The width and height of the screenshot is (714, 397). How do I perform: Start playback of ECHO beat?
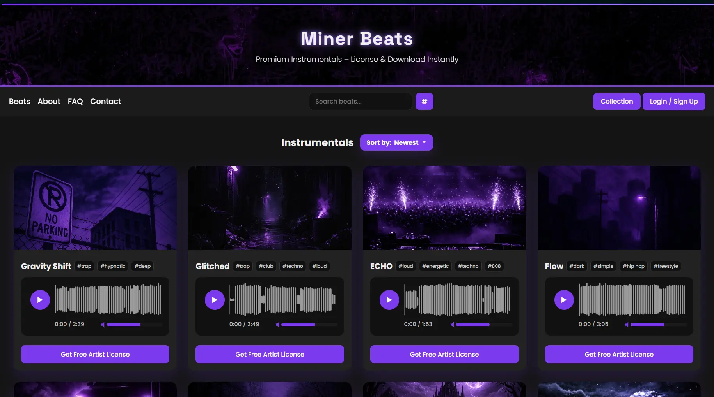click(x=389, y=300)
